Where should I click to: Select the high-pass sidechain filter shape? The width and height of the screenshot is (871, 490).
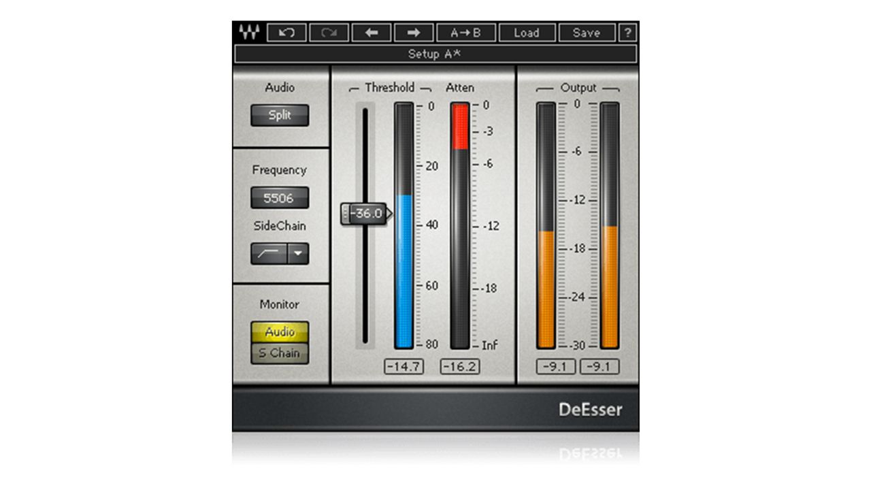click(x=269, y=254)
